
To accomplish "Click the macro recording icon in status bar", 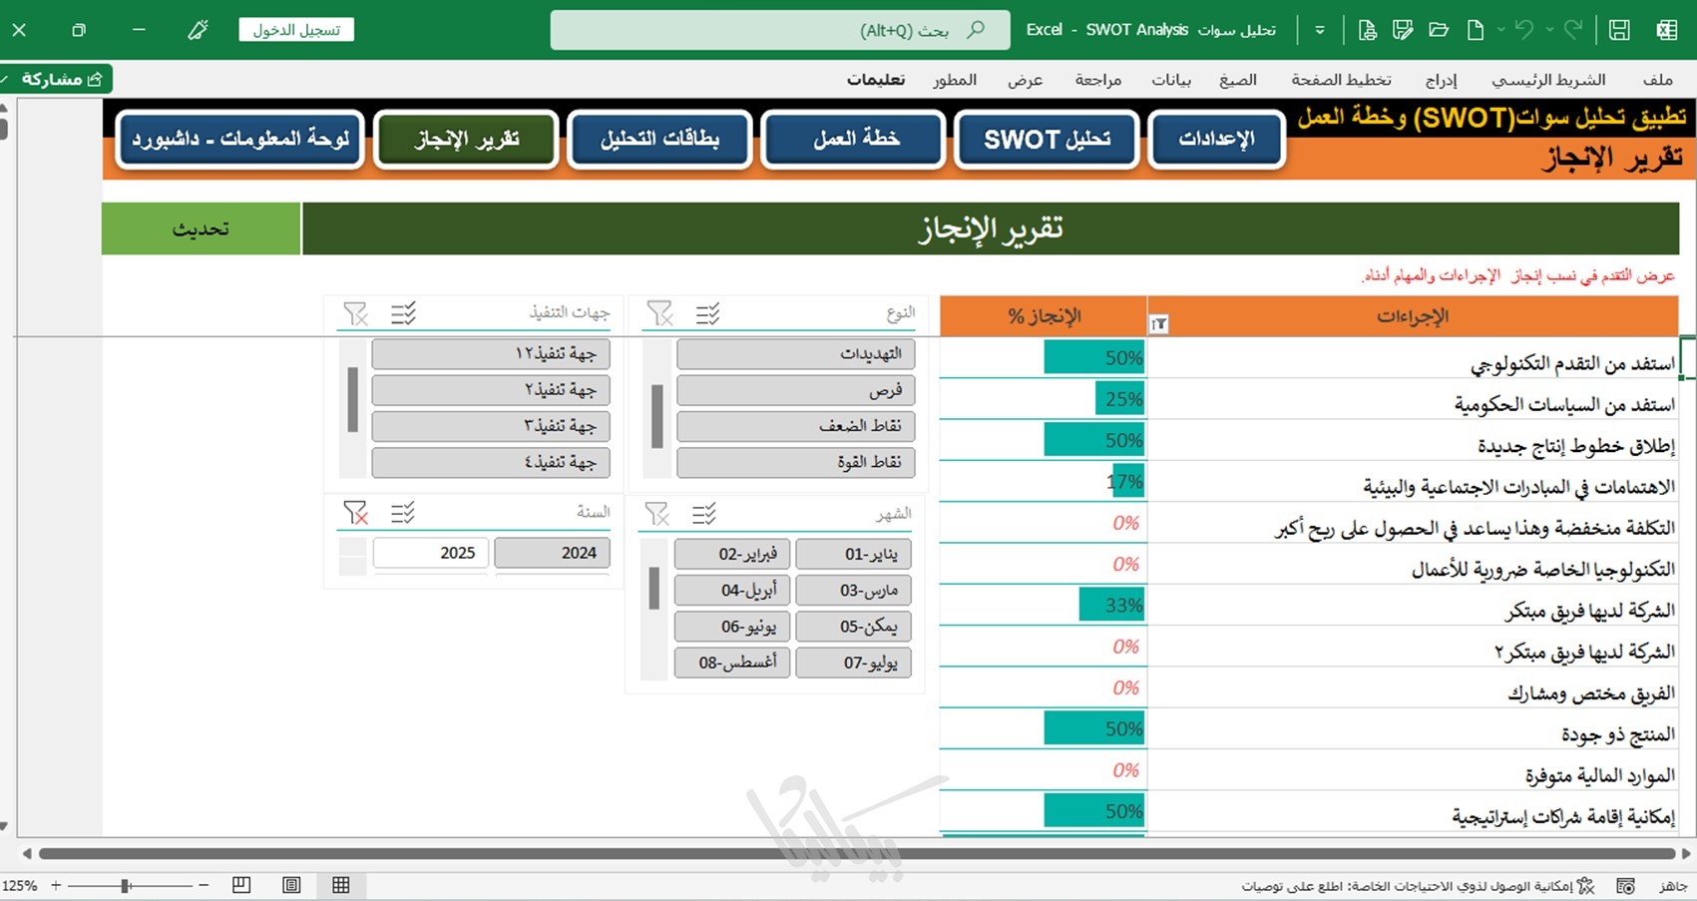I will click(x=1625, y=885).
